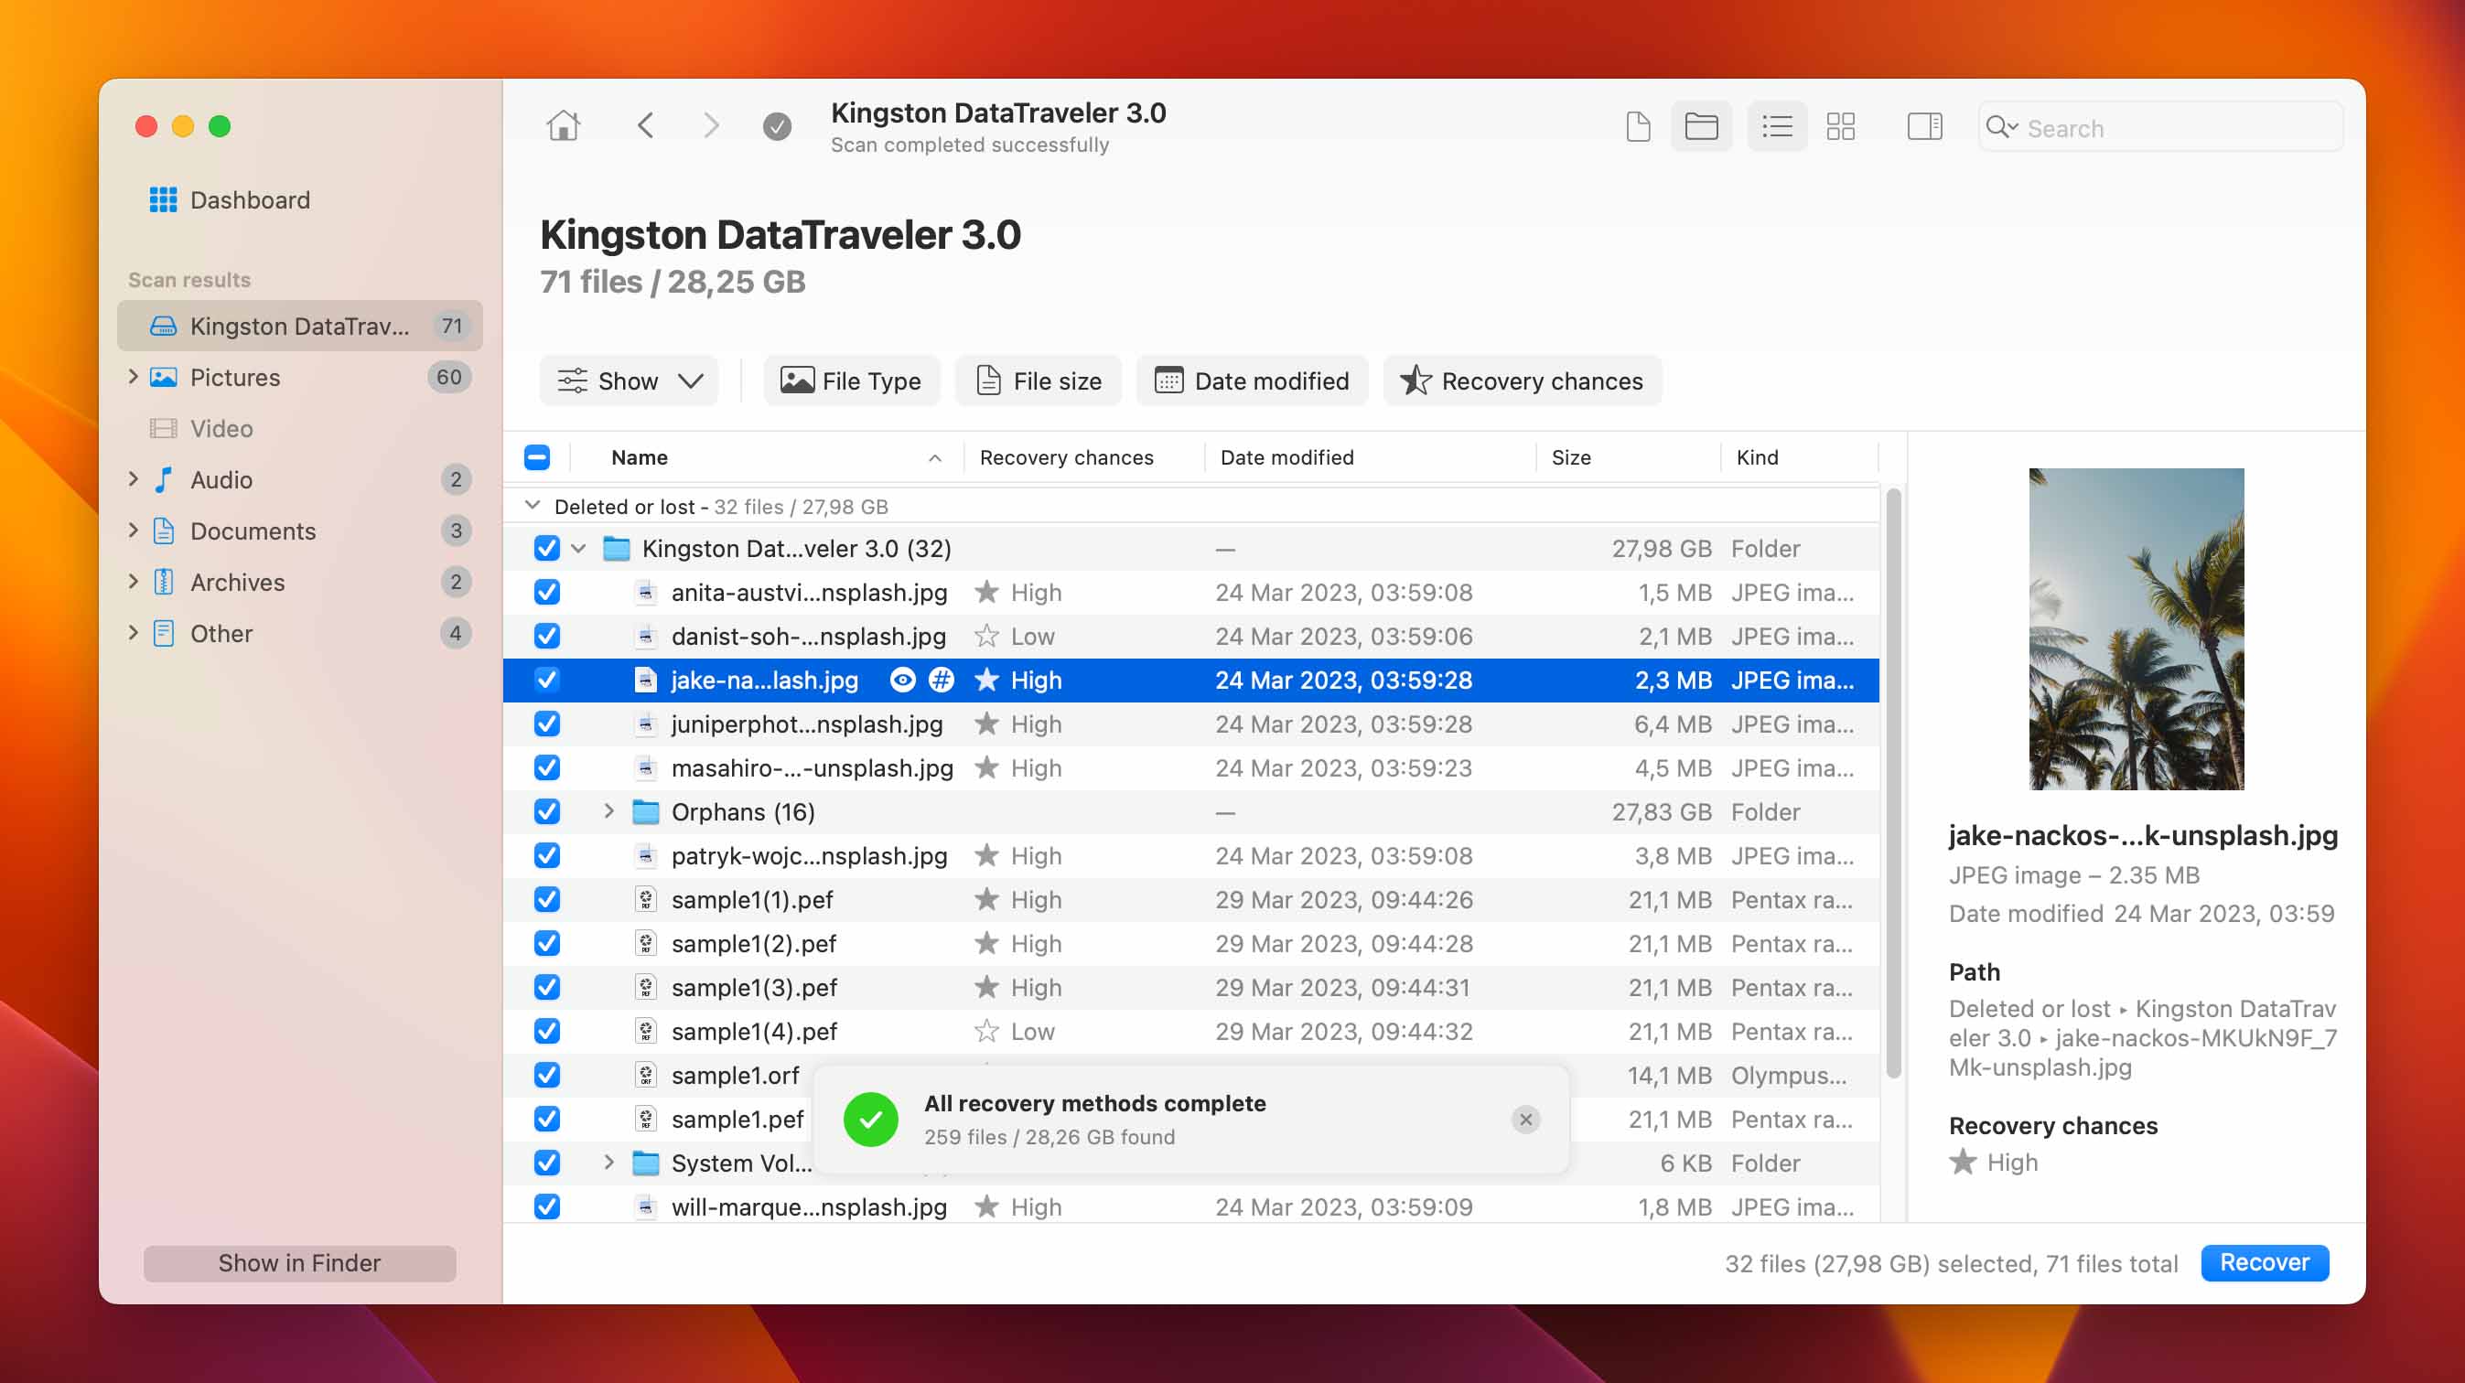This screenshot has height=1383, width=2465.
Task: Expand the Documents category in sidebar
Action: coord(135,530)
